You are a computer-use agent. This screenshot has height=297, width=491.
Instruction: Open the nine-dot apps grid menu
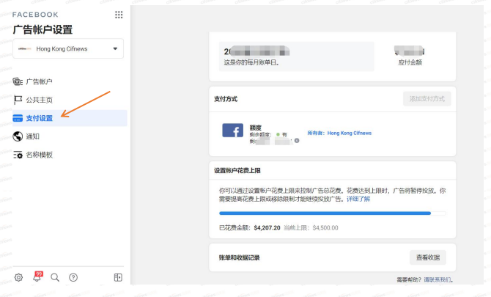click(119, 15)
